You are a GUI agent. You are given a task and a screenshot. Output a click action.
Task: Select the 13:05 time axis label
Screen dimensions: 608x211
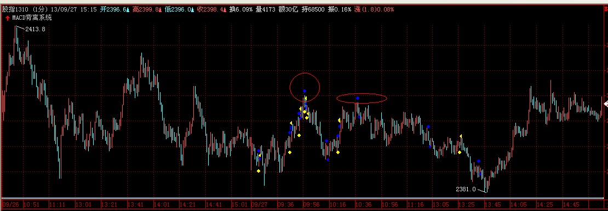(x=440, y=204)
